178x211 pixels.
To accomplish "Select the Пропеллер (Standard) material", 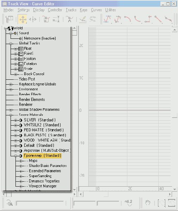I will pyautogui.click(x=42, y=156).
